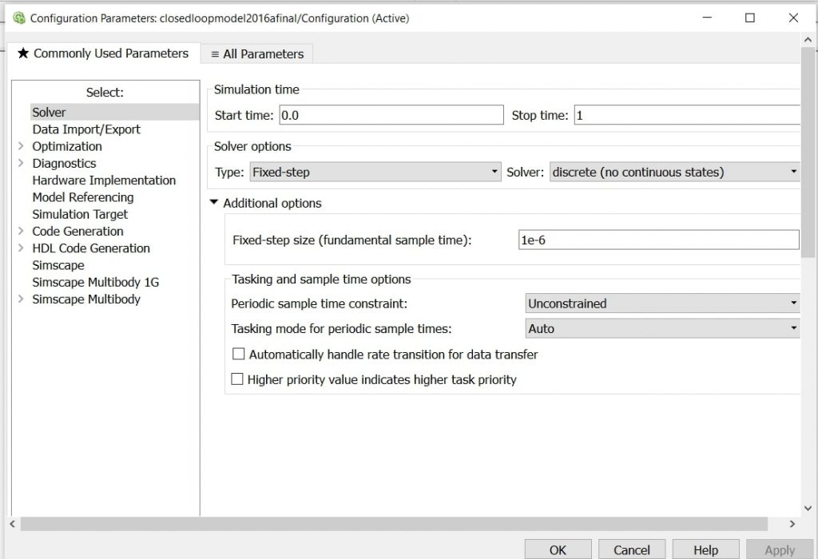
Task: Select the Optimization category label
Action: tap(67, 146)
